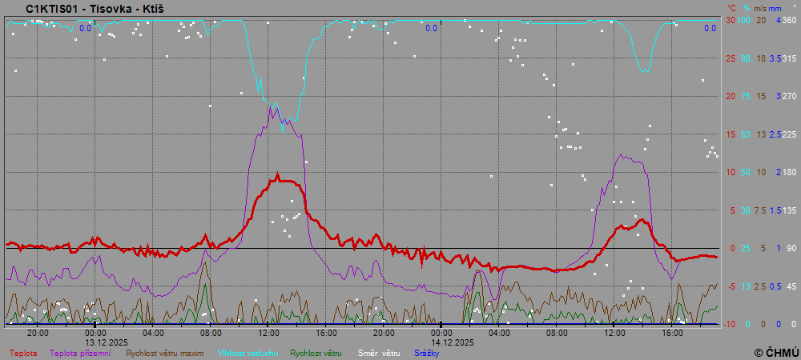Click the 270 wind direction axis label
The width and height of the screenshot is (801, 360).
point(789,96)
